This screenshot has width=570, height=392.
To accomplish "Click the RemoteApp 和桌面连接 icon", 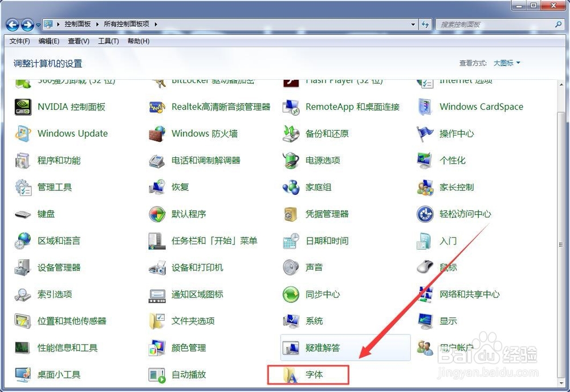I will click(x=291, y=107).
